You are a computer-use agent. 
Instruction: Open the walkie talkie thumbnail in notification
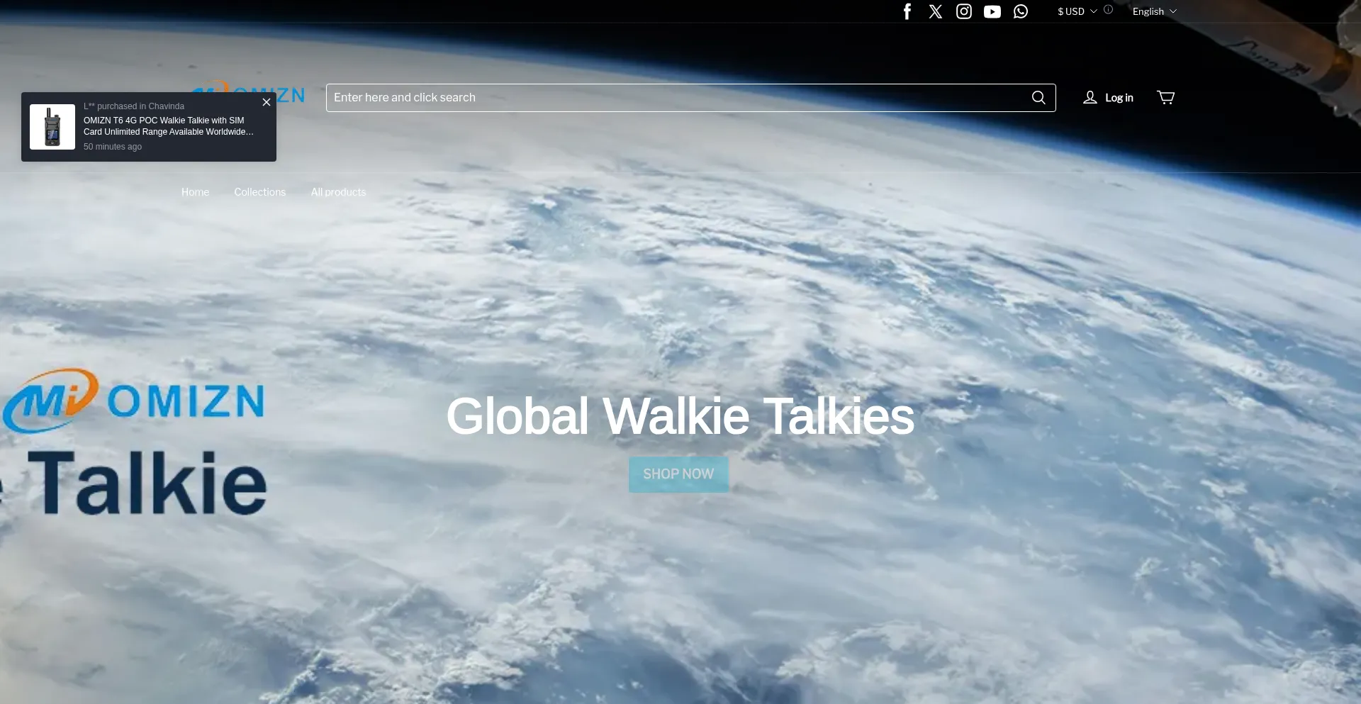click(52, 127)
